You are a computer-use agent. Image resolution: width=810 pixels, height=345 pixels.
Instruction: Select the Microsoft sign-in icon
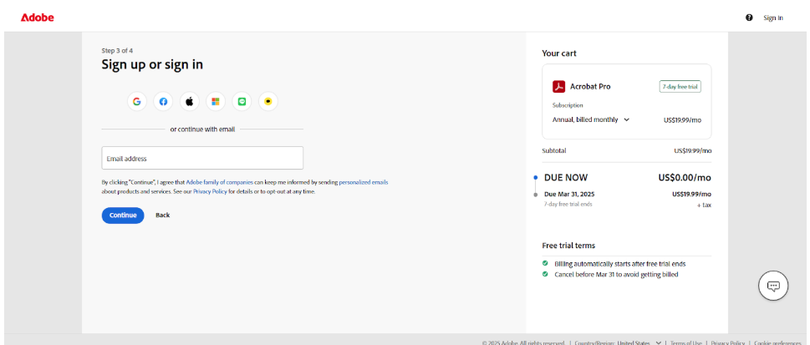[x=216, y=102]
